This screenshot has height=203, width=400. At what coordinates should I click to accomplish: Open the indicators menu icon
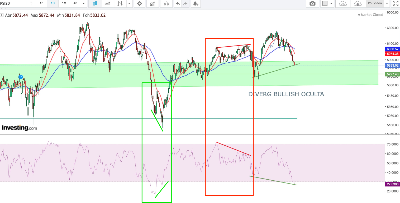coord(153,3)
